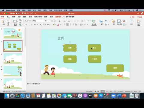Image resolution: width=144 pixels, height=108 pixels.
Task: Apply bold formatting to text
Action: (x=26, y=25)
